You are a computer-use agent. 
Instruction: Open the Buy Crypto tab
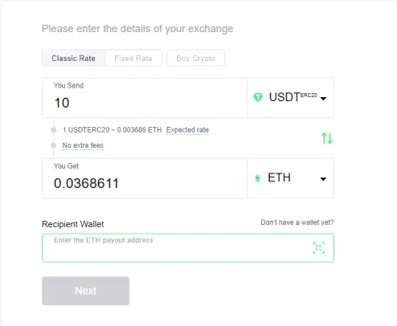tap(195, 58)
